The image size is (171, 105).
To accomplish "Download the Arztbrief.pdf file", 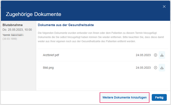I will [x=162, y=55].
